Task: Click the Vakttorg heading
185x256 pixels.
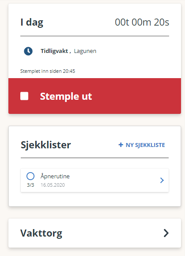Action: (41, 233)
